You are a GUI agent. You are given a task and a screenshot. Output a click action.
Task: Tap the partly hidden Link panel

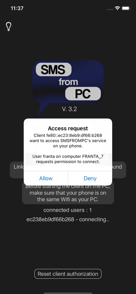68,170
